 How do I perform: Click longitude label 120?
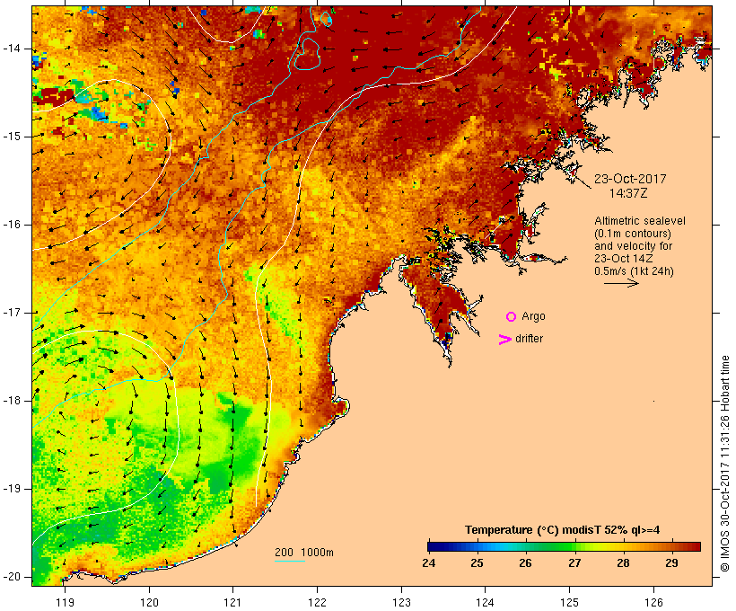pyautogui.click(x=149, y=603)
